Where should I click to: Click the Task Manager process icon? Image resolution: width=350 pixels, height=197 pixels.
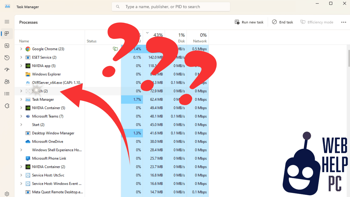coord(28,100)
